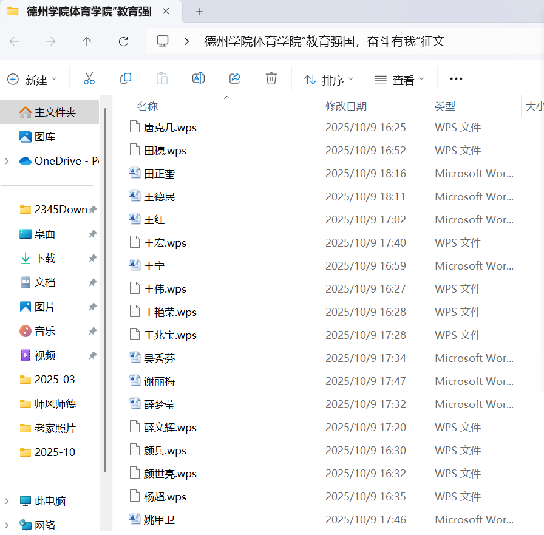
Task: Click the Cut scissors icon
Action: pyautogui.click(x=89, y=79)
